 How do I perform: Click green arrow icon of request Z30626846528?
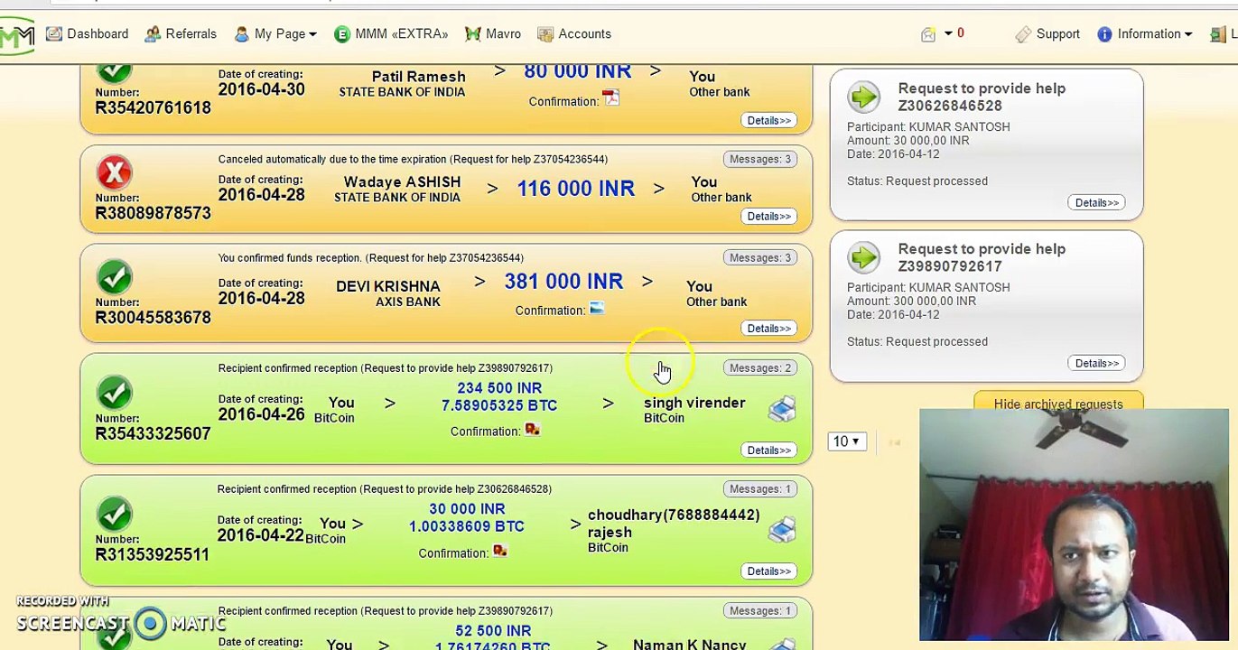point(864,97)
